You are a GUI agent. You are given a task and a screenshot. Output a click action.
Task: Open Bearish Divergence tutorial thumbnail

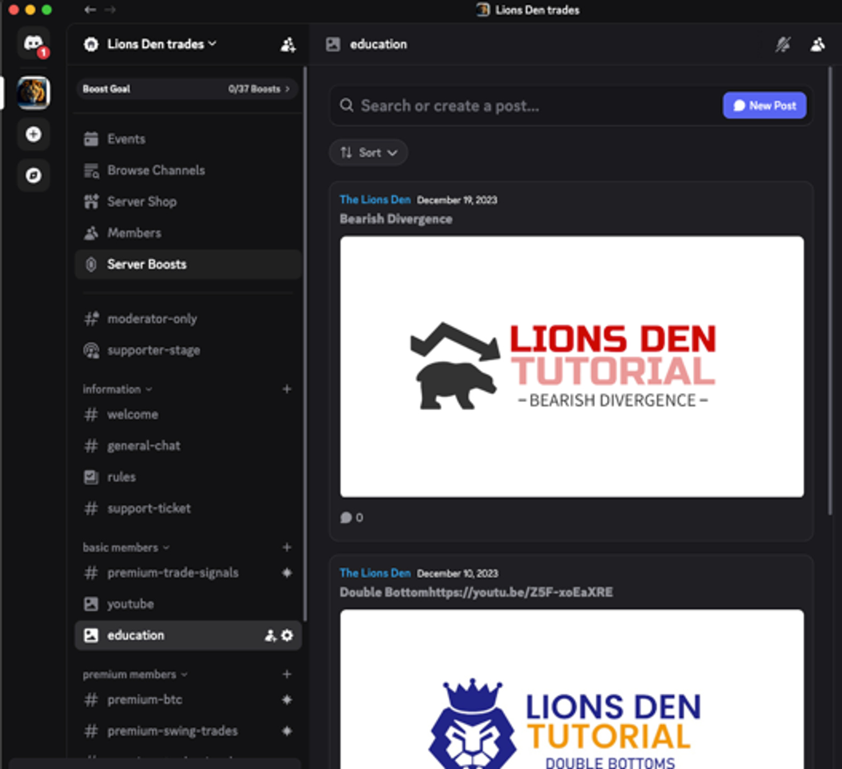point(572,367)
